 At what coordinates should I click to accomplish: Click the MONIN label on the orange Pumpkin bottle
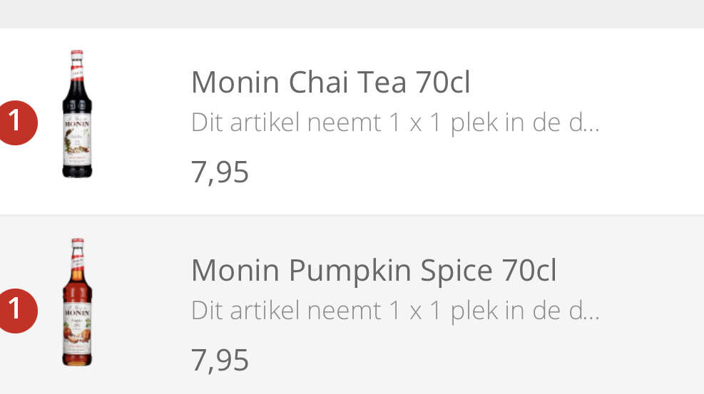pyautogui.click(x=77, y=312)
